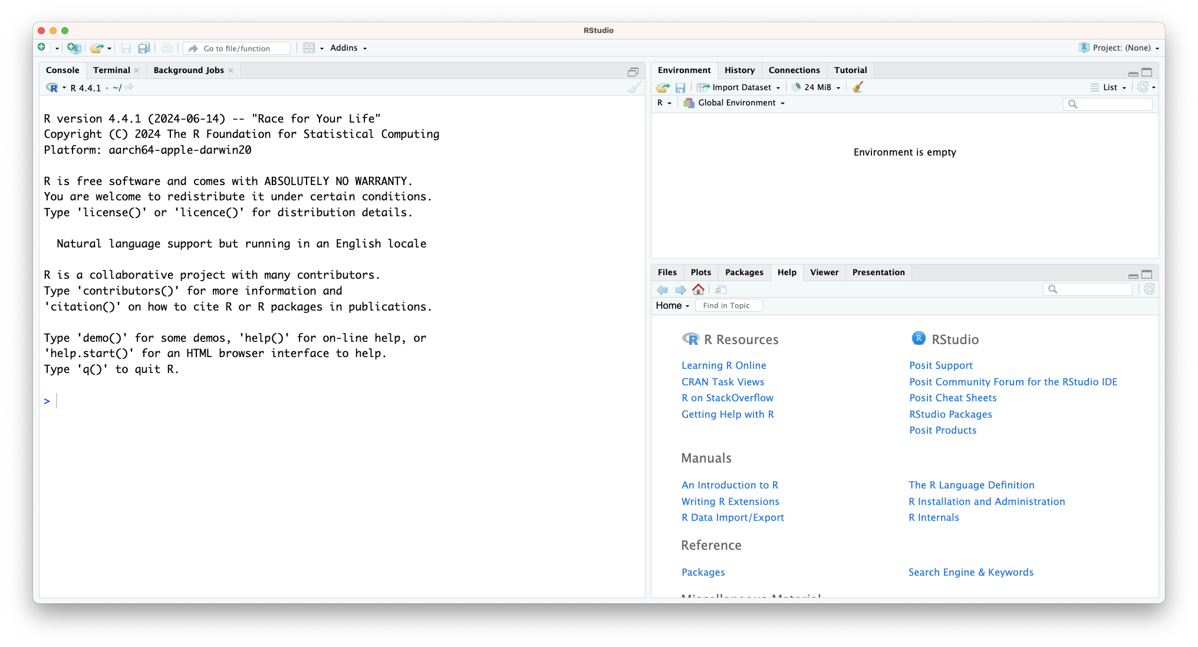Image resolution: width=1198 pixels, height=647 pixels.
Task: Open the Global Environment dropdown
Action: tap(735, 103)
